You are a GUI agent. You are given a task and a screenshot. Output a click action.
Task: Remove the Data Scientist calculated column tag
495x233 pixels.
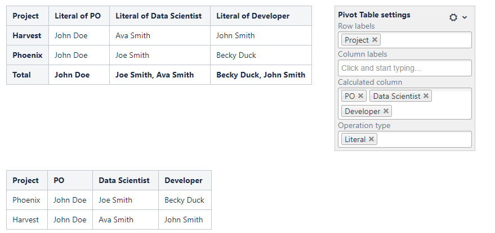click(426, 96)
